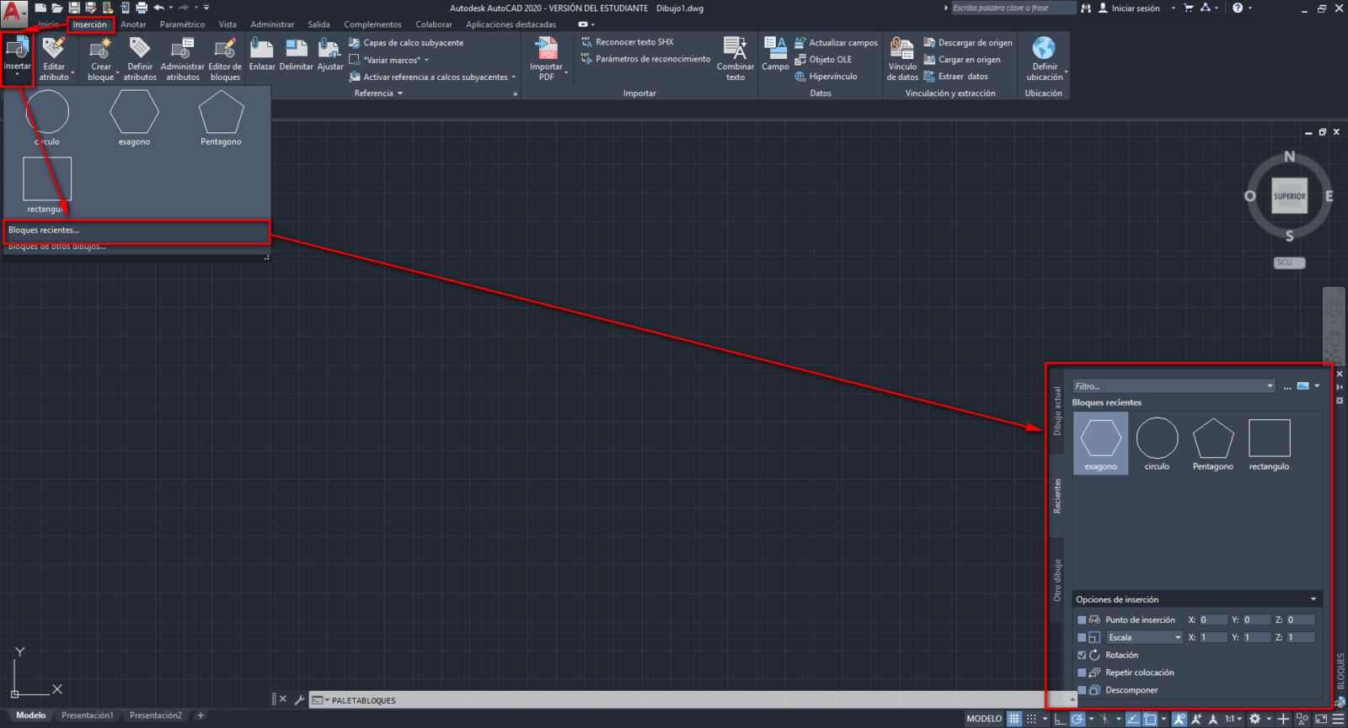1348x728 pixels.
Task: Click the Crear bloque tool icon
Action: [x=100, y=50]
